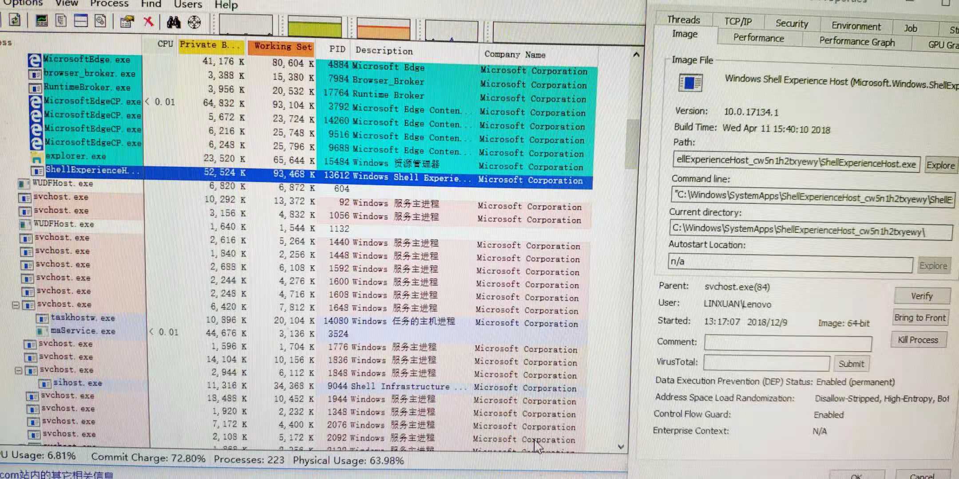Toggle the Show Lower Pane icon
The height and width of the screenshot is (479, 959).
click(x=81, y=20)
